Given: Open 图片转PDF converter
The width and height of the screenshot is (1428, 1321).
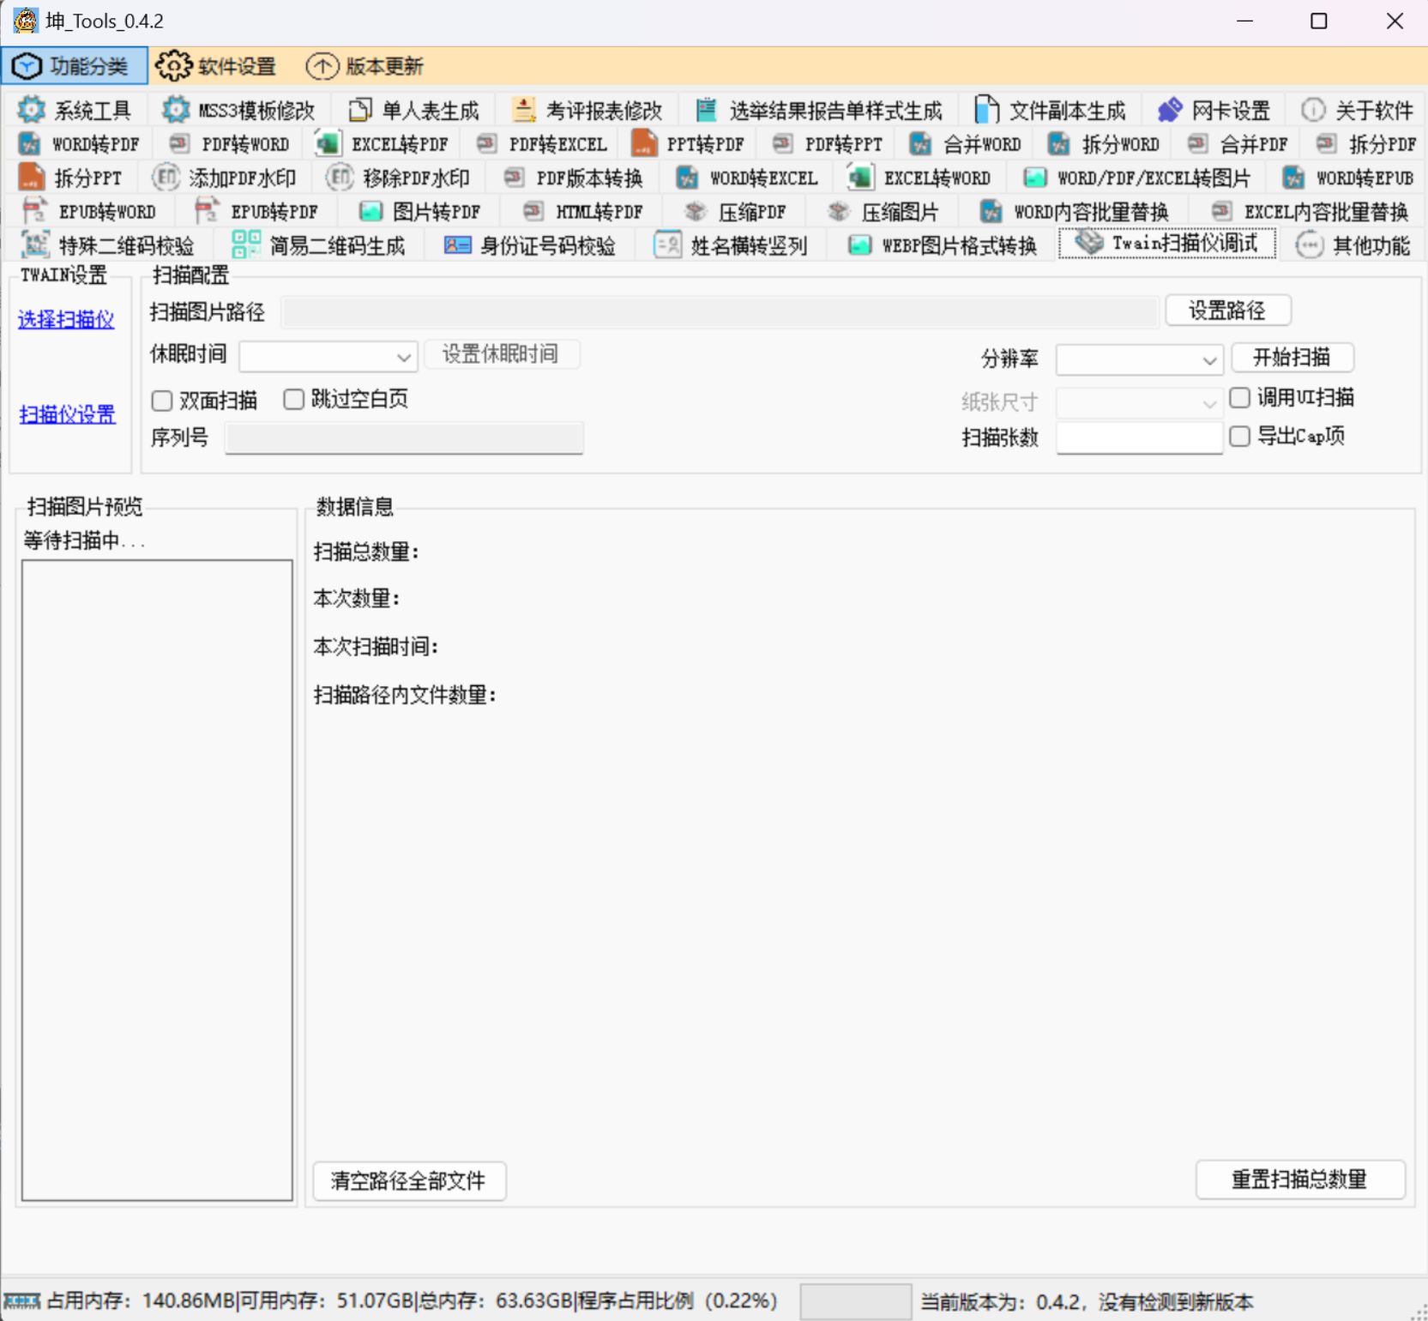Looking at the screenshot, I should tap(419, 211).
